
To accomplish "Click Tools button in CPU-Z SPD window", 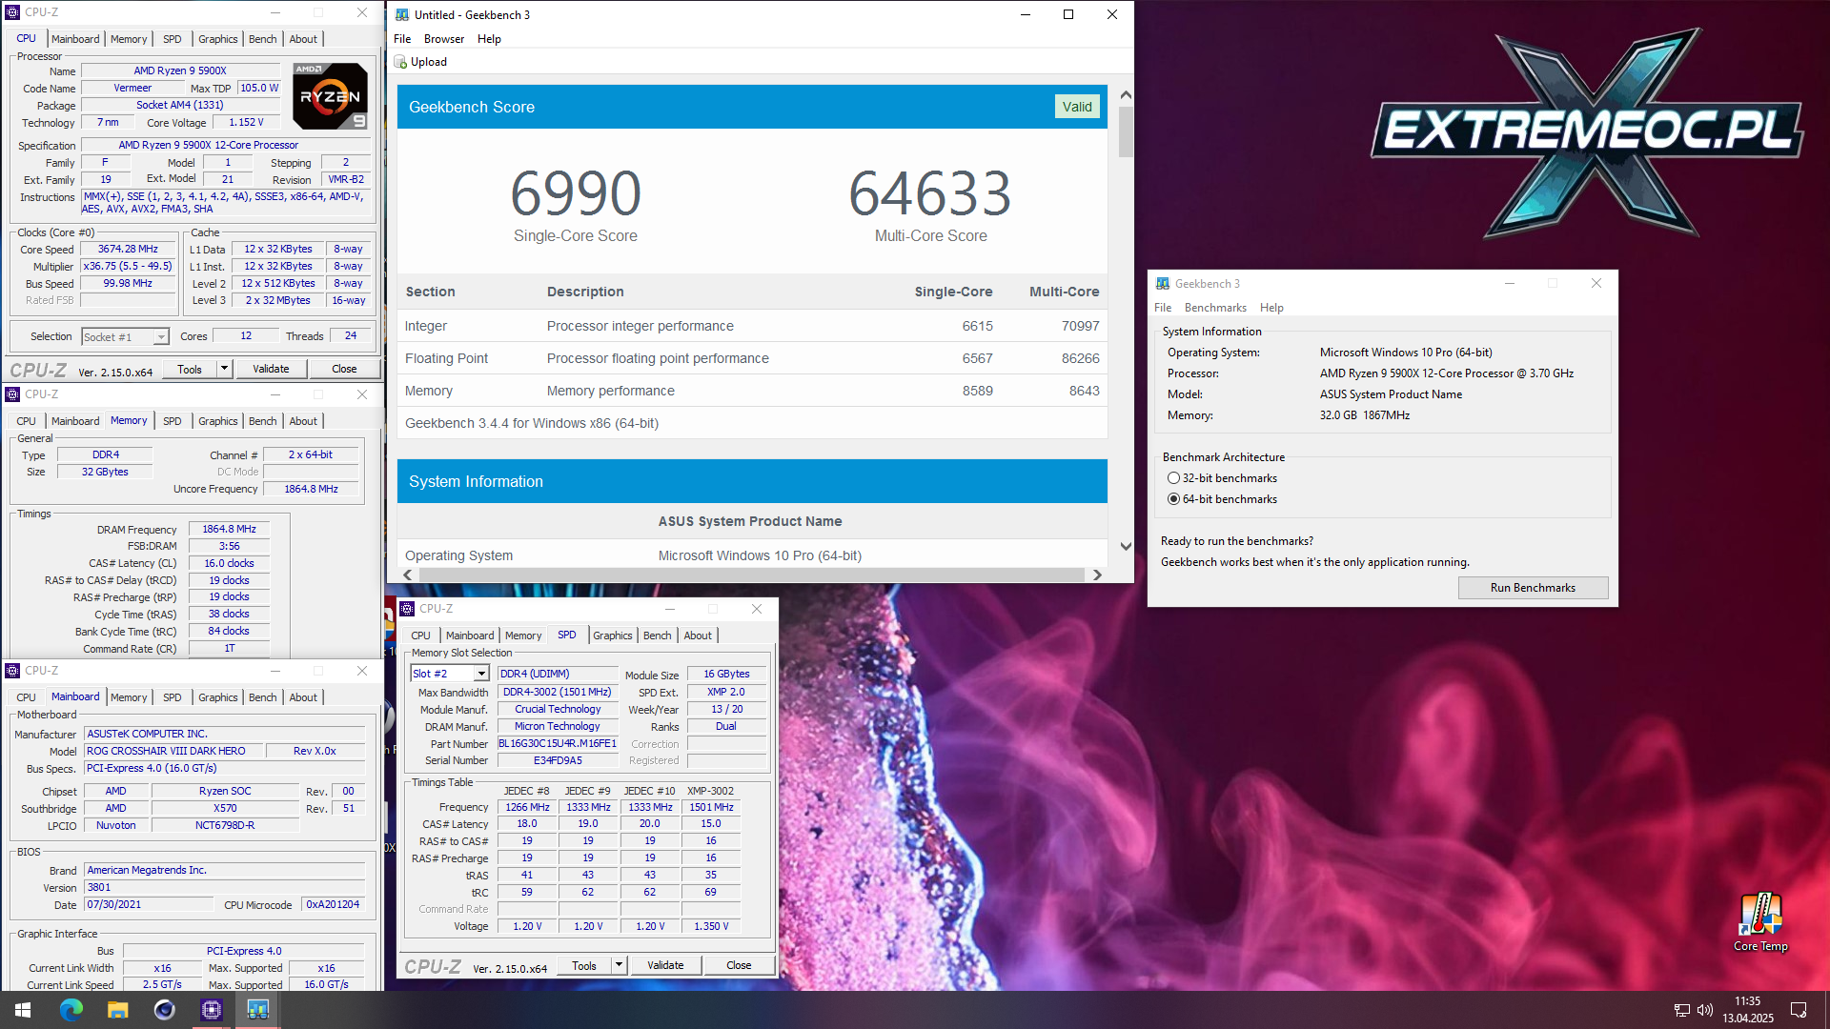I will [583, 965].
